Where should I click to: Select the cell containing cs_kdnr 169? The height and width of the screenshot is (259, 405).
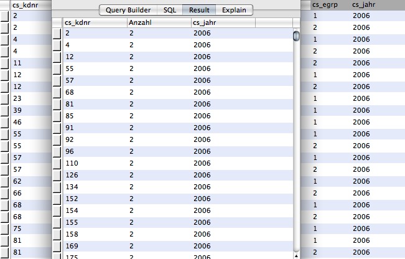(x=93, y=245)
